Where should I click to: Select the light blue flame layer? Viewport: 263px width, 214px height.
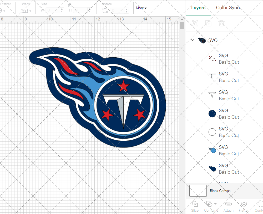pos(224,150)
